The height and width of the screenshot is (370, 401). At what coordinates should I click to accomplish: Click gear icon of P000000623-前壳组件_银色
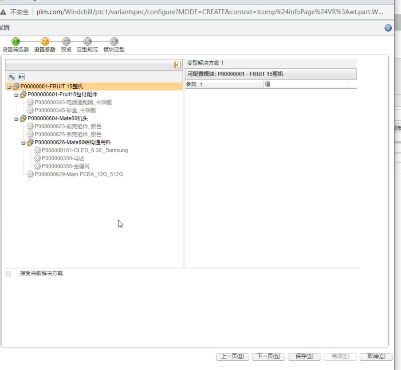click(x=30, y=126)
